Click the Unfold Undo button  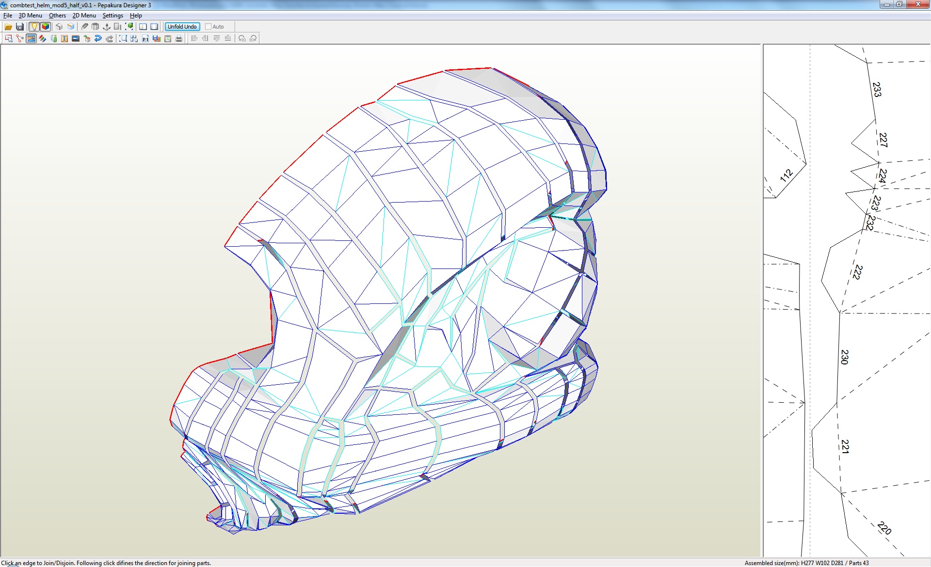click(x=182, y=27)
